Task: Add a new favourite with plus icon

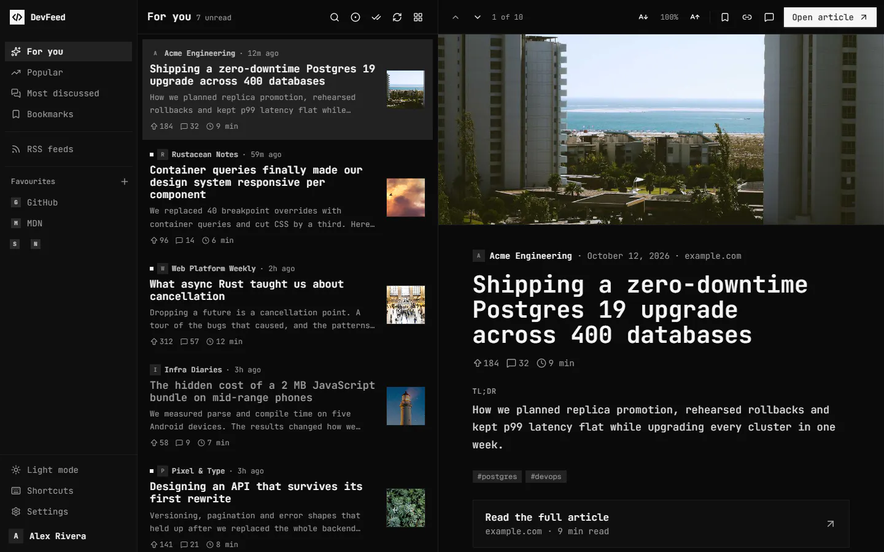Action: point(125,182)
